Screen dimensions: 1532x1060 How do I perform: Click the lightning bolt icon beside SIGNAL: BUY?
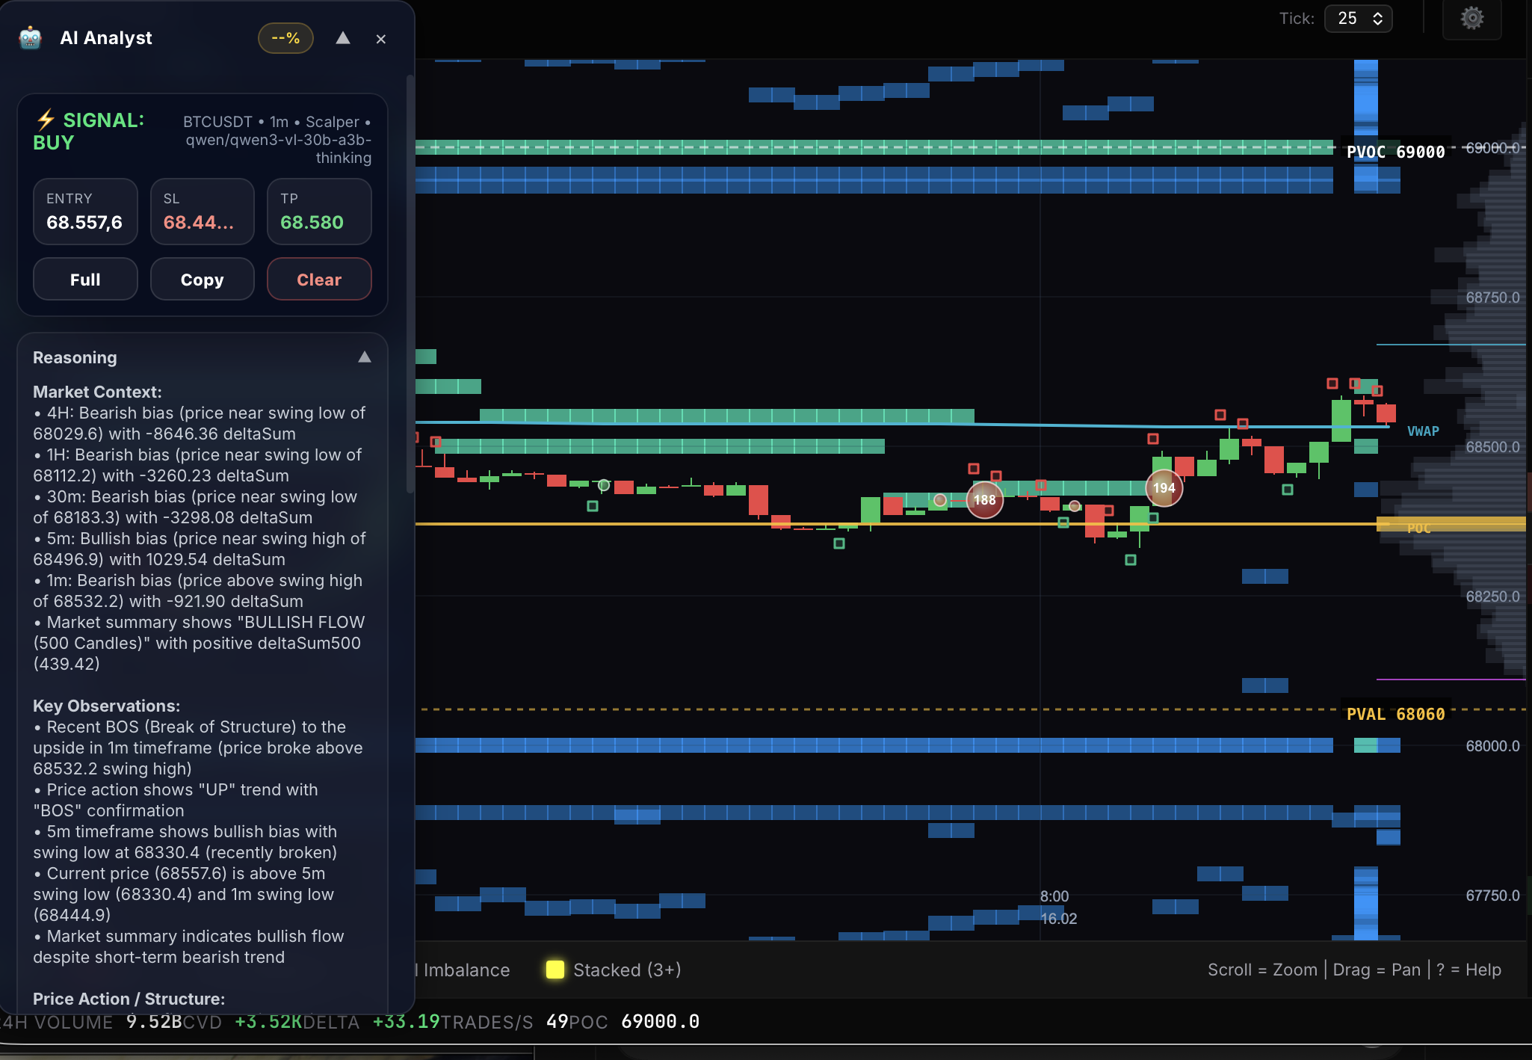[x=46, y=119]
